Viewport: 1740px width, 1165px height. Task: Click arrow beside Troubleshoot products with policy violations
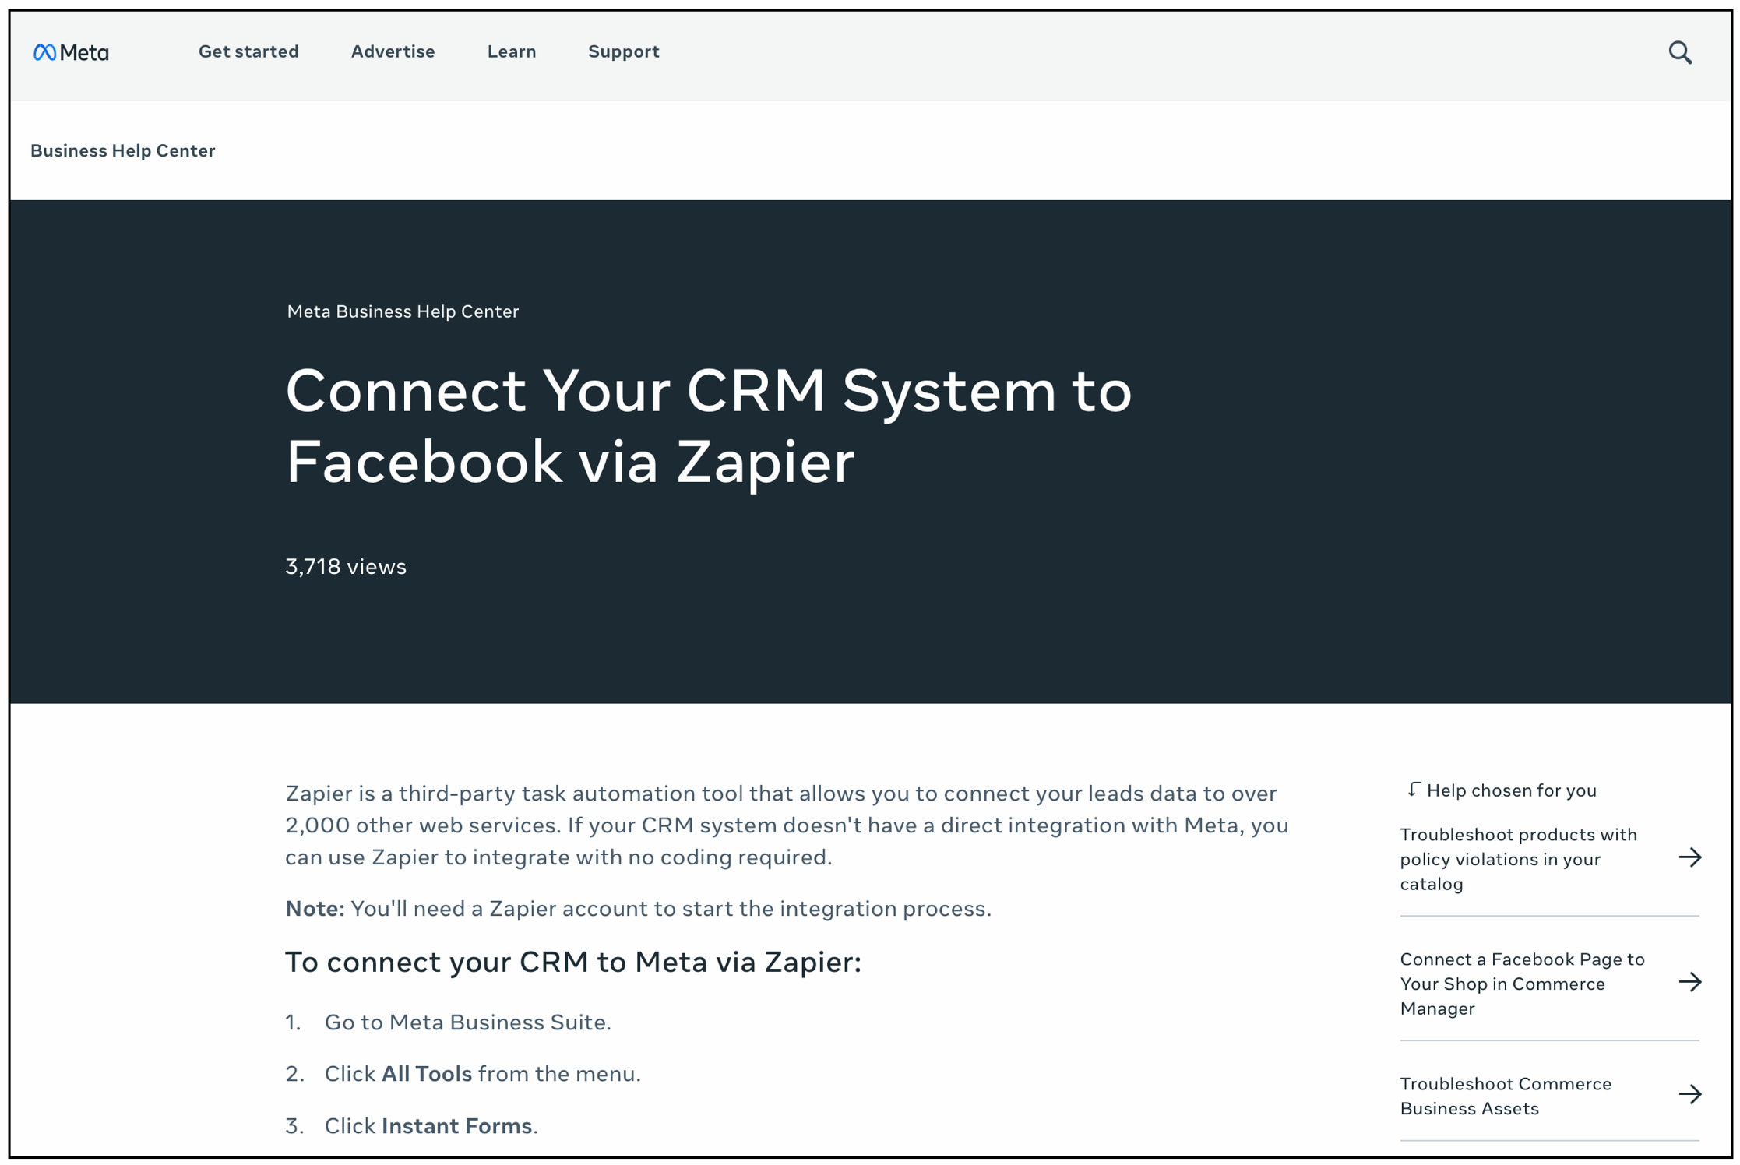click(x=1689, y=857)
